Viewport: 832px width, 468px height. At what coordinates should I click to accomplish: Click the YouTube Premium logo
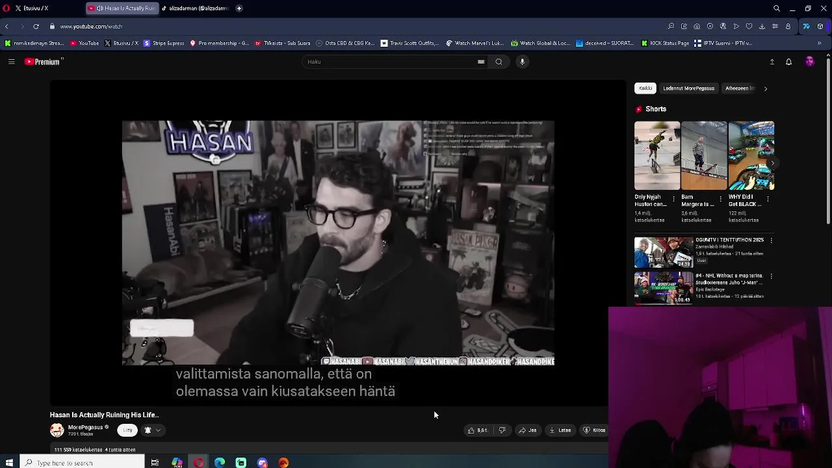[42, 62]
